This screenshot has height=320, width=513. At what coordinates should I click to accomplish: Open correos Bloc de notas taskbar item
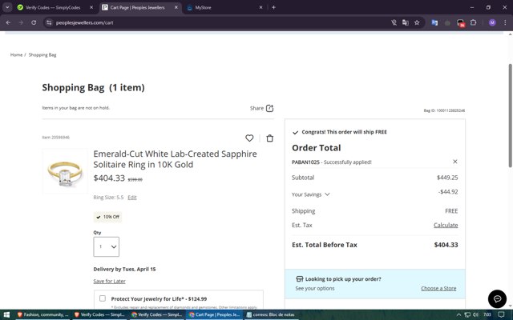click(271, 314)
